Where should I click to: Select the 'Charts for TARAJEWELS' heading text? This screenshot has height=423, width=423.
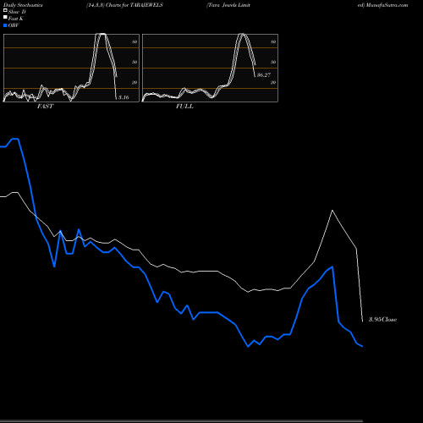(x=135, y=5)
